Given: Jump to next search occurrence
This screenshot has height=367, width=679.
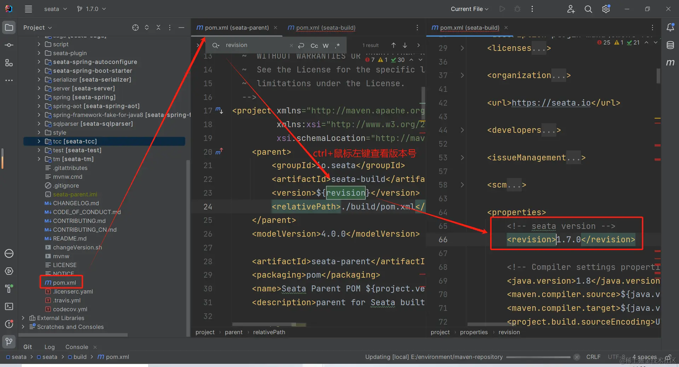Looking at the screenshot, I should coord(405,45).
